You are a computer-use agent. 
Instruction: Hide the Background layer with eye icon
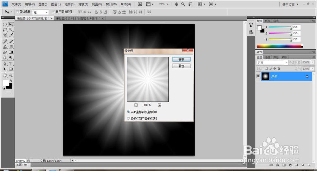coord(258,76)
